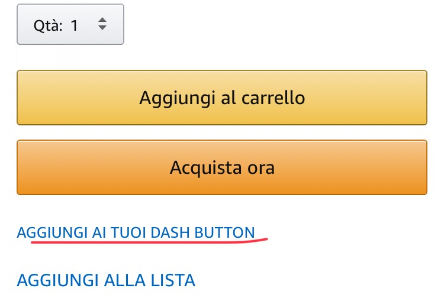Add product to your Dash Buttons
This screenshot has height=301, width=444.
(136, 232)
